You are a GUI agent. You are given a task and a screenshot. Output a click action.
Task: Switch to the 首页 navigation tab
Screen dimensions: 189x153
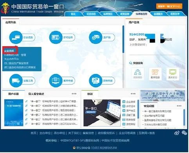point(73,14)
